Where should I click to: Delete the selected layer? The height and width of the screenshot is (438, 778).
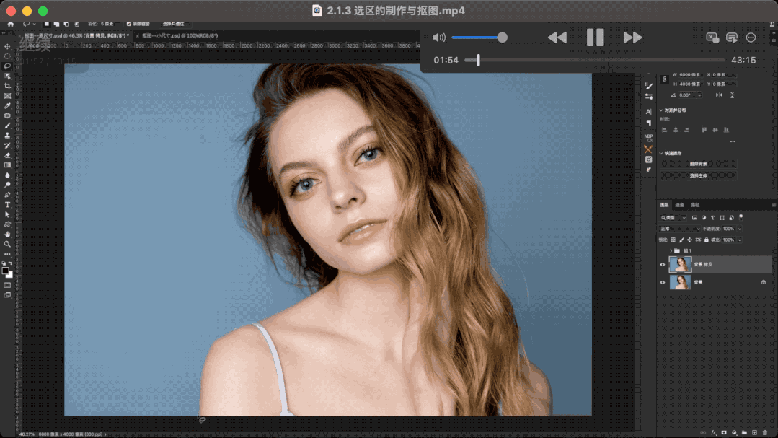click(x=765, y=432)
